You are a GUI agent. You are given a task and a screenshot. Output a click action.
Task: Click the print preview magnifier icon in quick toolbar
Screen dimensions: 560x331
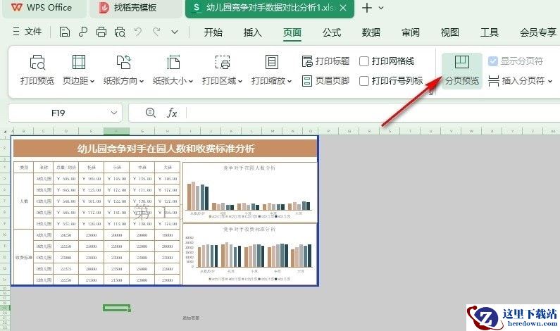tap(120, 32)
